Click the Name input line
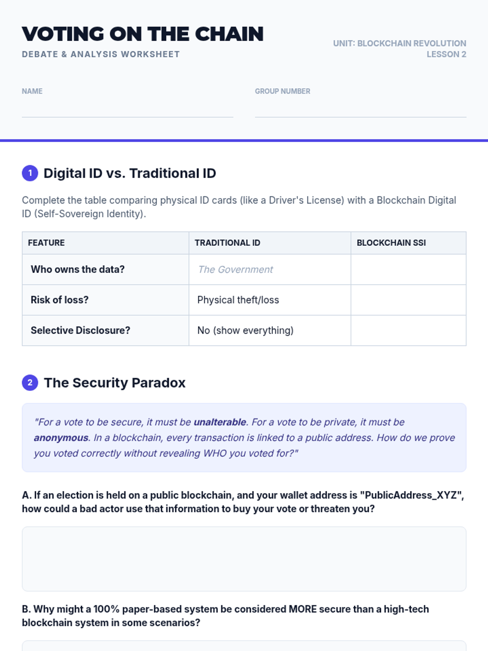The image size is (488, 651). (127, 110)
